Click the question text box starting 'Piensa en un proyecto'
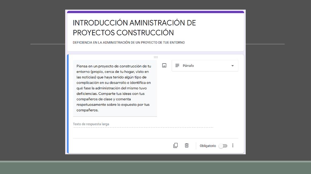 pyautogui.click(x=115, y=88)
